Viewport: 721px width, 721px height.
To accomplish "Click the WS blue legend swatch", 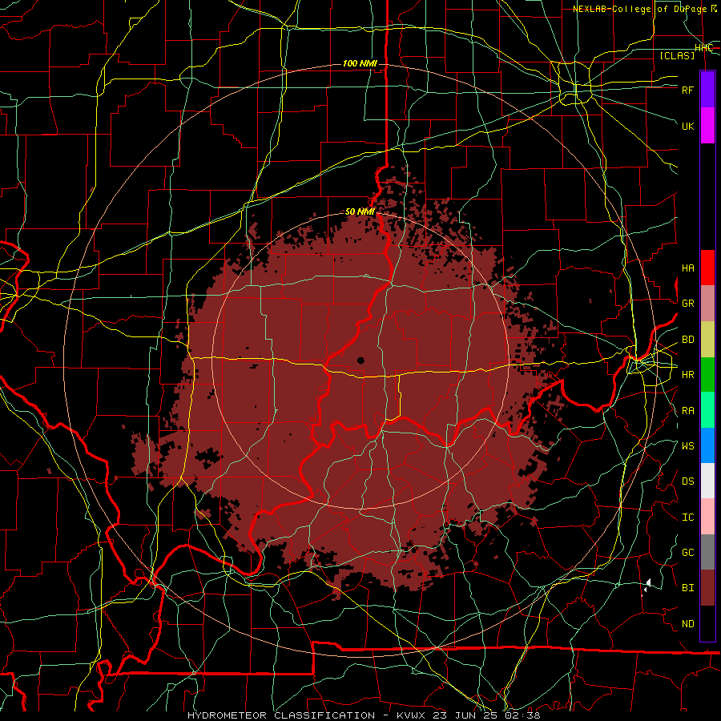I will (x=707, y=445).
